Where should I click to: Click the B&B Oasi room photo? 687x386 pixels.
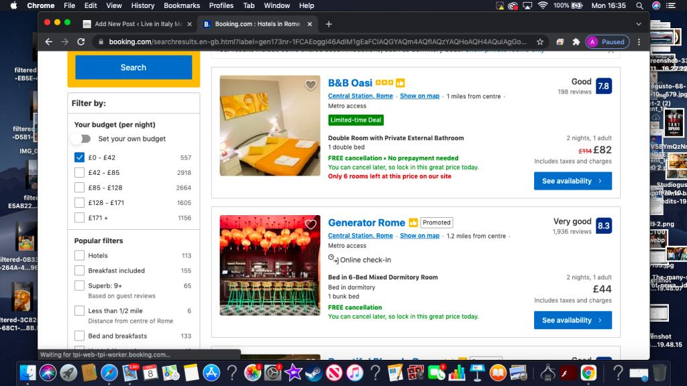coord(270,125)
